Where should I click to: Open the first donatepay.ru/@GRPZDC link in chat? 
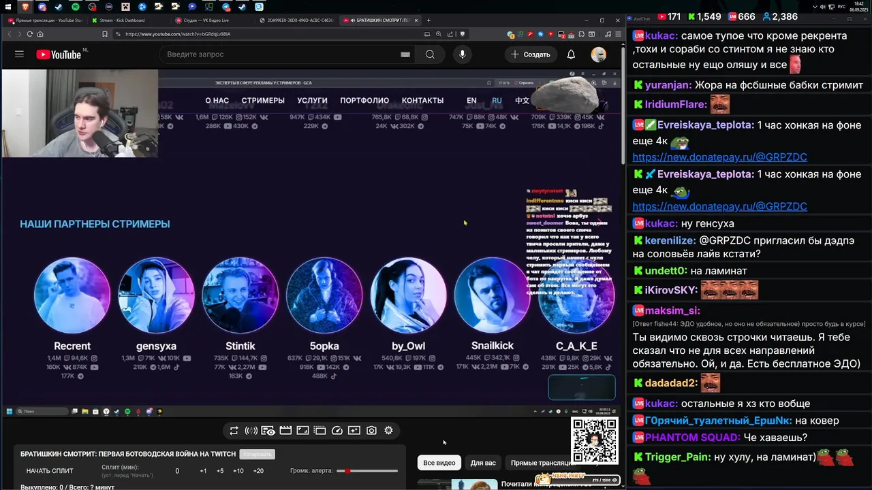pyautogui.click(x=719, y=157)
